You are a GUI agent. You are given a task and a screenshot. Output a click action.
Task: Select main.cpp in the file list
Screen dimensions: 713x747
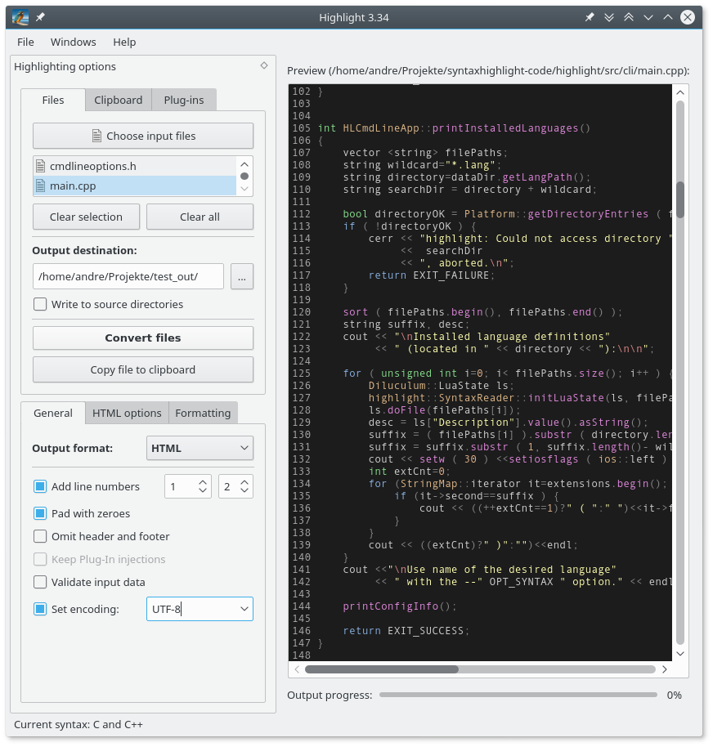pos(135,186)
